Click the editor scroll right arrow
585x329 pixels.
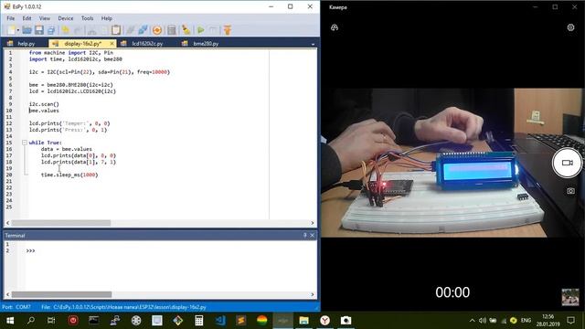[x=313, y=223]
